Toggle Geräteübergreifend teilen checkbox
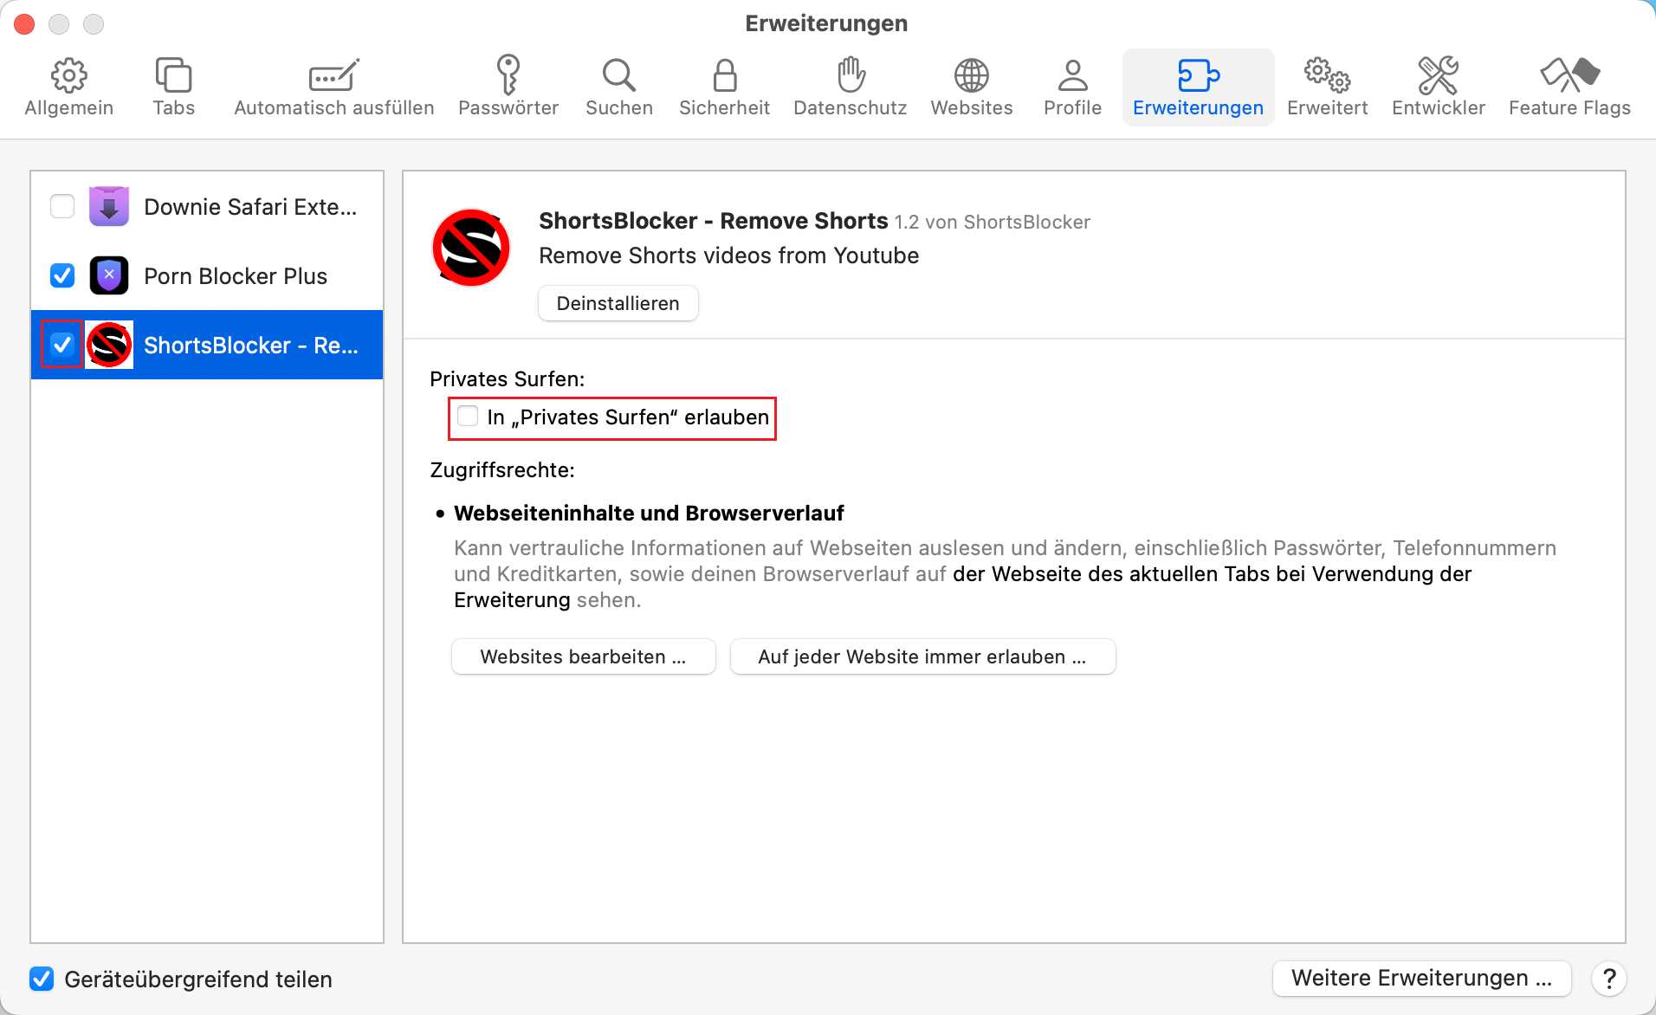The width and height of the screenshot is (1656, 1015). (42, 979)
